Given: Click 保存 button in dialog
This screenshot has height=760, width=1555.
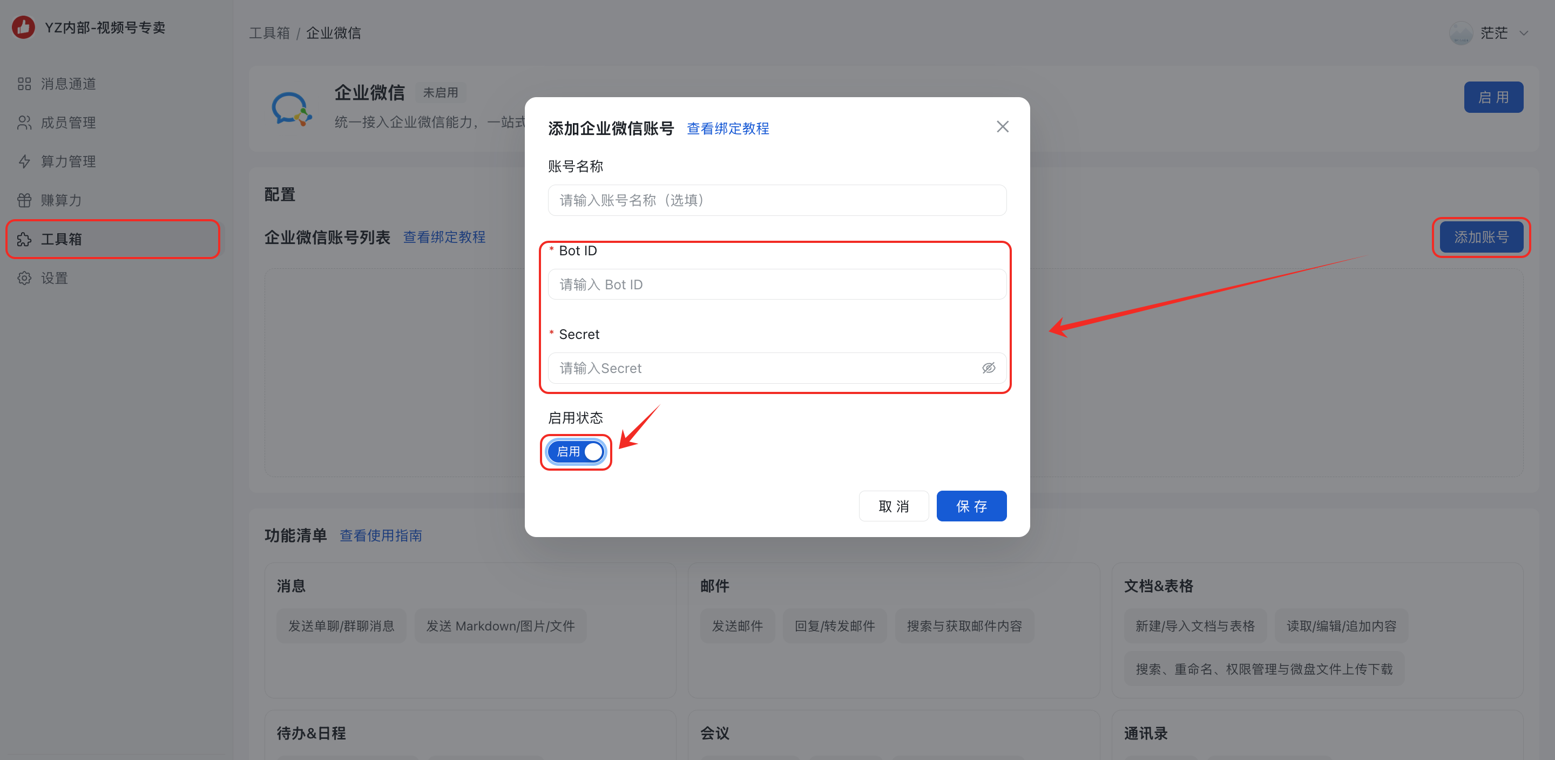Looking at the screenshot, I should pyautogui.click(x=971, y=506).
